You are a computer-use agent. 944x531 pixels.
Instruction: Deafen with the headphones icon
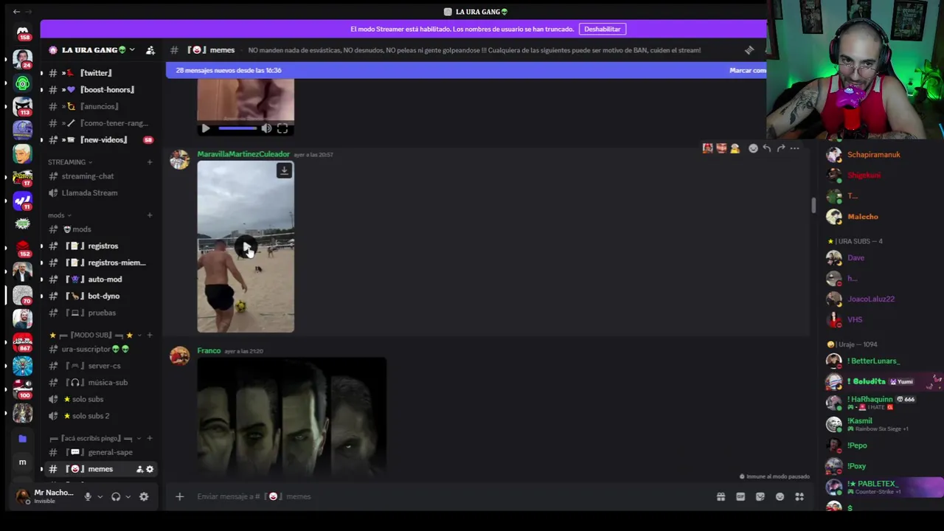pyautogui.click(x=116, y=496)
